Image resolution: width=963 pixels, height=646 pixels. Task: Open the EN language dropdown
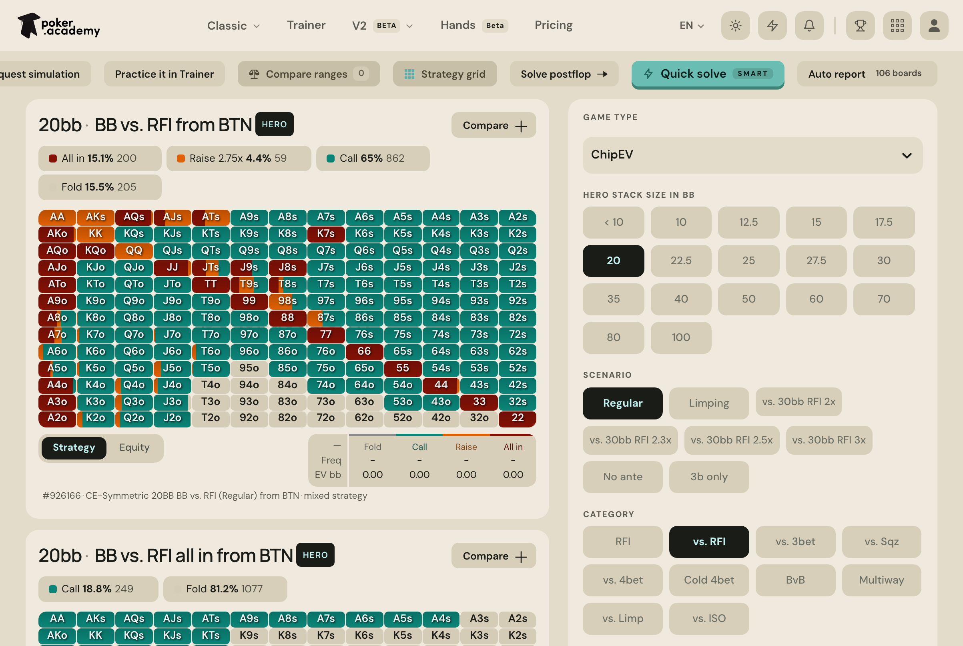692,26
